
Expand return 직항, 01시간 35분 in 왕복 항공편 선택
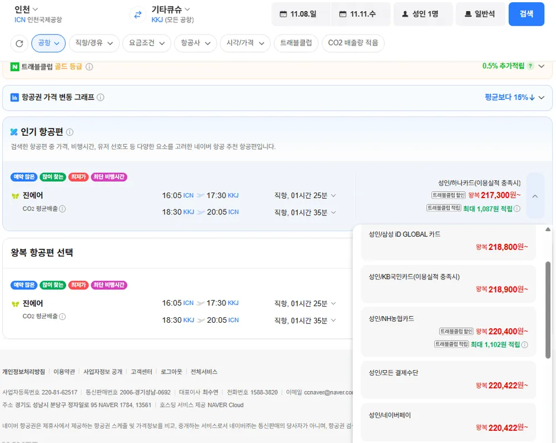coord(333,321)
